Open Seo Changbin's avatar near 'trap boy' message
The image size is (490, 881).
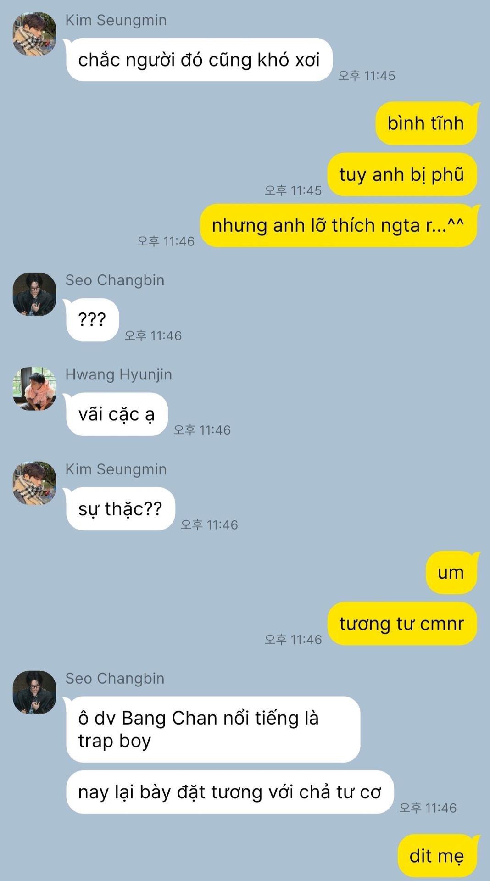(x=34, y=692)
